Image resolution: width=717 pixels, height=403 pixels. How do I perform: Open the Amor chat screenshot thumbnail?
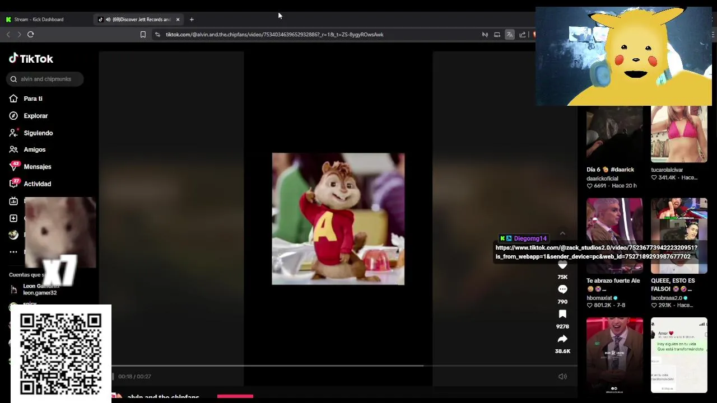[679, 355]
